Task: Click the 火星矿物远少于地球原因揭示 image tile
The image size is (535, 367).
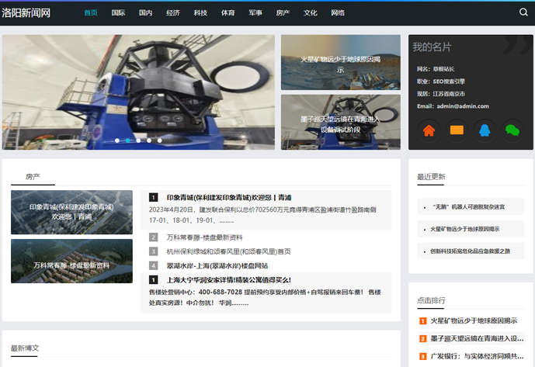Action: tap(340, 63)
